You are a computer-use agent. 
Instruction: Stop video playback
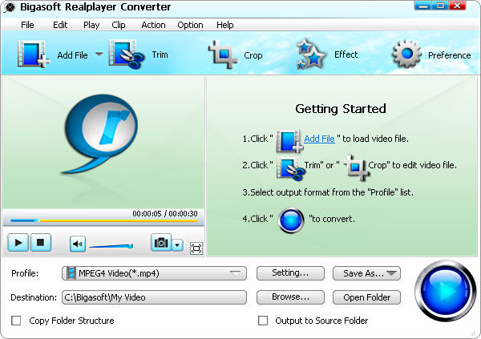click(x=42, y=242)
